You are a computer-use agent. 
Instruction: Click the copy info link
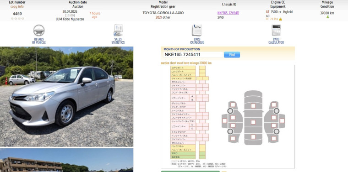coord(17,6)
